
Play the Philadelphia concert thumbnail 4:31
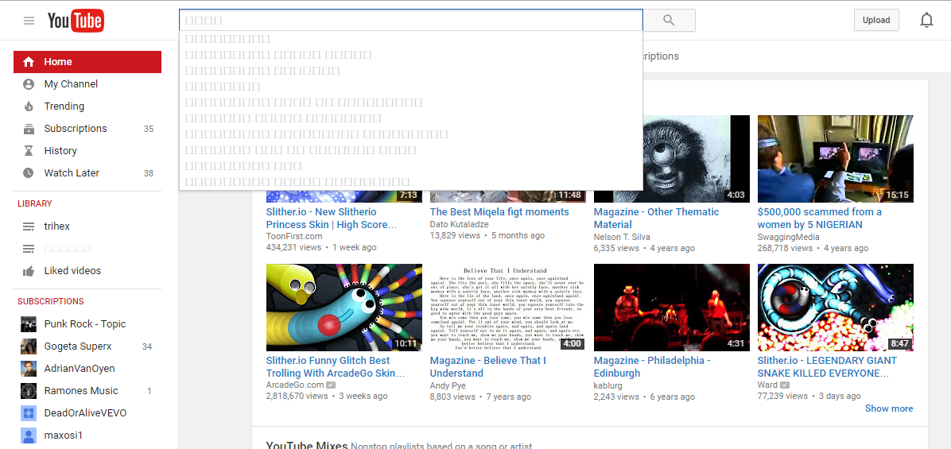(671, 308)
